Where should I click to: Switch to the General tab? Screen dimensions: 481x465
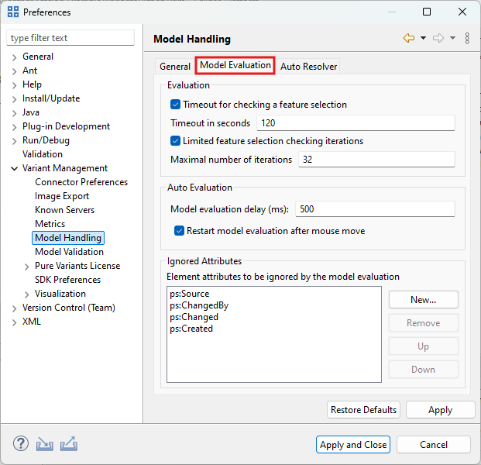[x=174, y=67]
